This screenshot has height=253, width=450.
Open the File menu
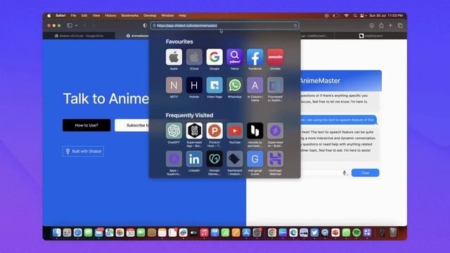tap(73, 15)
